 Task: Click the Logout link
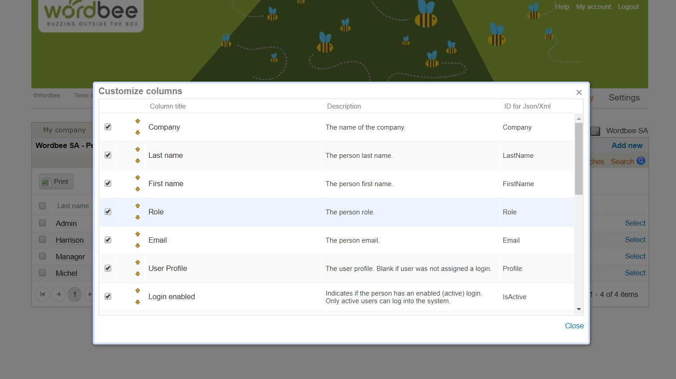[628, 7]
